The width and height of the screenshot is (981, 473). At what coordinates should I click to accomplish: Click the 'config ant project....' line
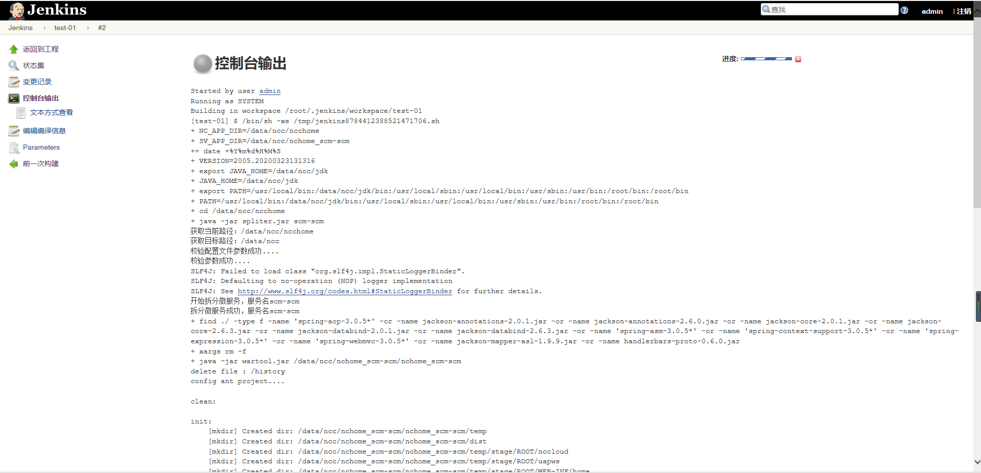pos(238,381)
